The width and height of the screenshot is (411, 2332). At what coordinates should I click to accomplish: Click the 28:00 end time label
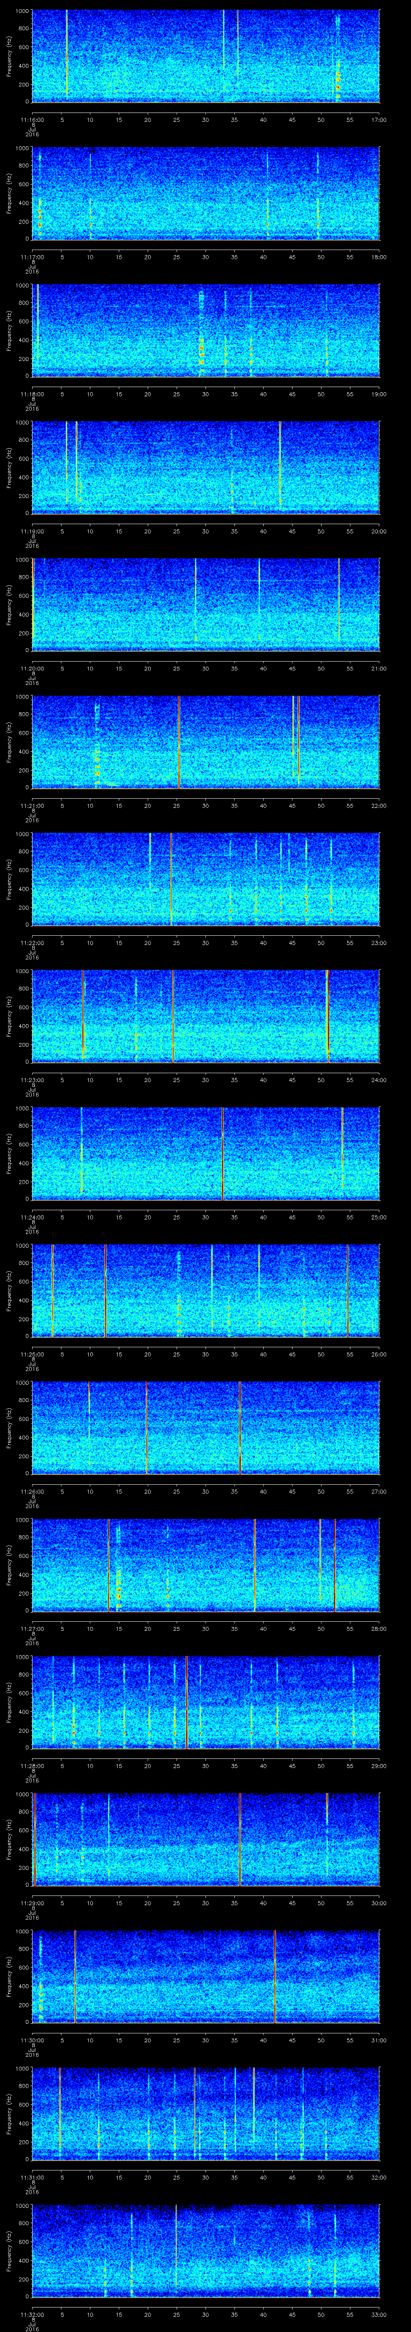(x=378, y=1628)
